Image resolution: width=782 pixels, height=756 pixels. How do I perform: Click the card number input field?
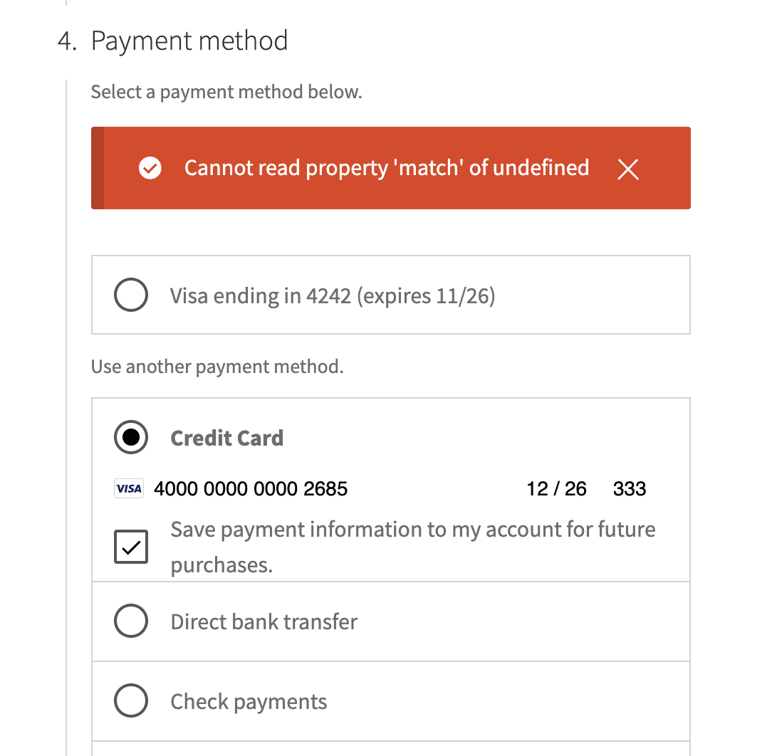(x=251, y=488)
